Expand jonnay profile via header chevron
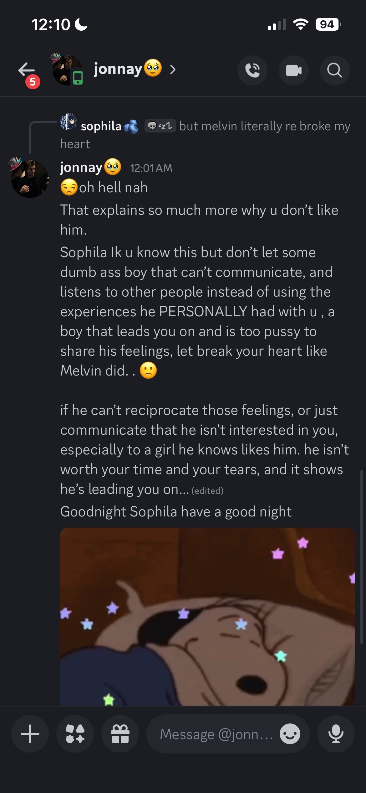This screenshot has height=793, width=366. (x=173, y=70)
